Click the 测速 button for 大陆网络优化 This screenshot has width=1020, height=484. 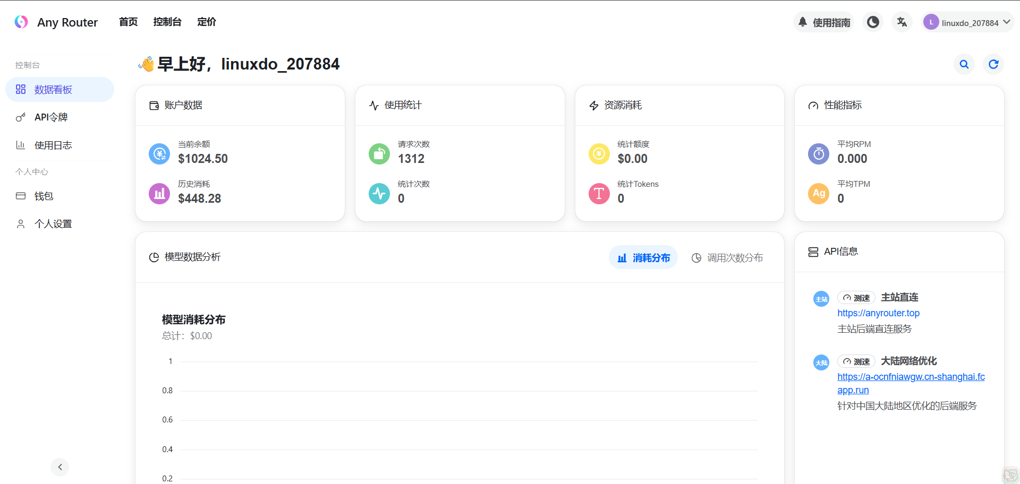pyautogui.click(x=856, y=361)
